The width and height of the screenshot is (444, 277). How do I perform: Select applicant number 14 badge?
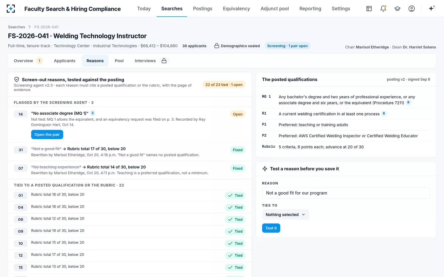[21, 114]
